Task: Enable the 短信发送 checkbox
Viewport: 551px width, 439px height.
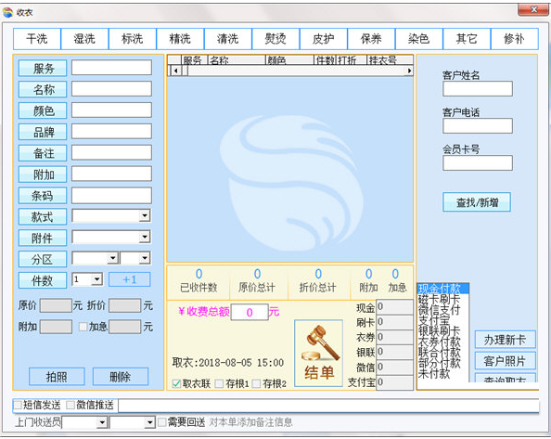Action: pyautogui.click(x=18, y=406)
